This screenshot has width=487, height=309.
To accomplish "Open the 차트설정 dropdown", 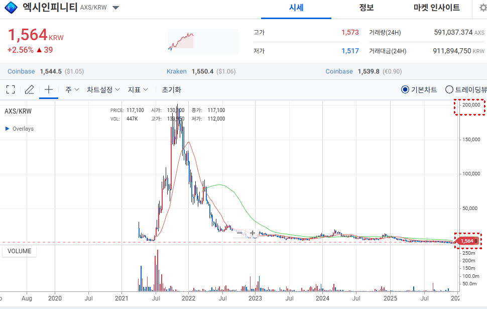I will click(x=103, y=90).
